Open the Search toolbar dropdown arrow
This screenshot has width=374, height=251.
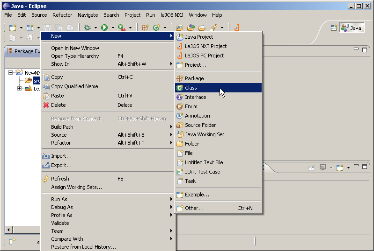point(222,28)
